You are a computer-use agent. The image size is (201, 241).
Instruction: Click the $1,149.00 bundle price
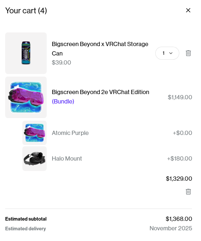click(x=180, y=97)
